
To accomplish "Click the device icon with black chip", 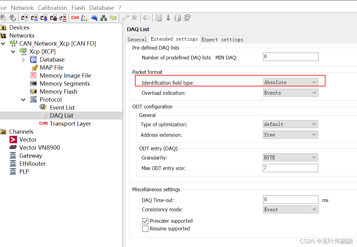I will point(54,18).
